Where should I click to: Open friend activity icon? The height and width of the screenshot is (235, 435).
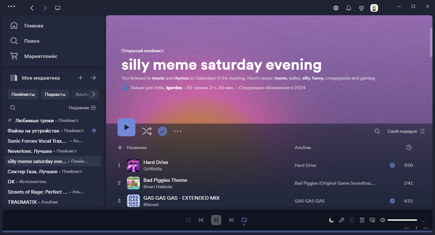361,8
